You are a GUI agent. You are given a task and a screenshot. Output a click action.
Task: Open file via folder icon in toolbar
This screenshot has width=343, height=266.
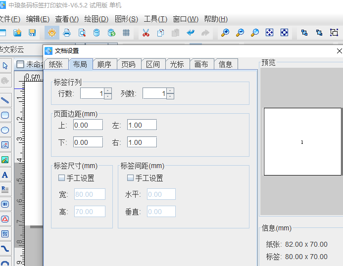[17, 33]
